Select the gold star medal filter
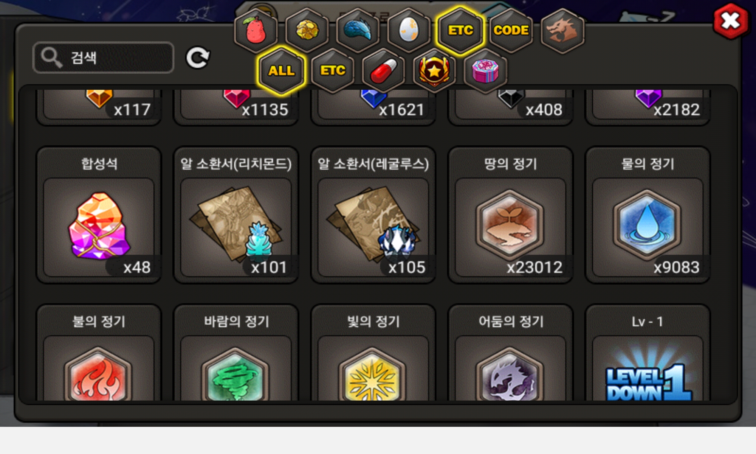This screenshot has width=756, height=454. (434, 71)
